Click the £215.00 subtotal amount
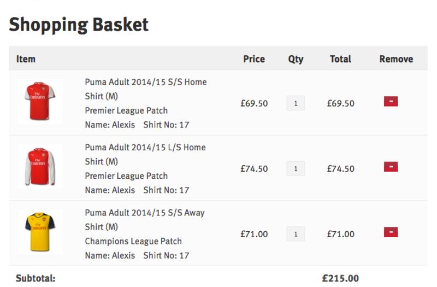This screenshot has height=287, width=437. point(340,278)
